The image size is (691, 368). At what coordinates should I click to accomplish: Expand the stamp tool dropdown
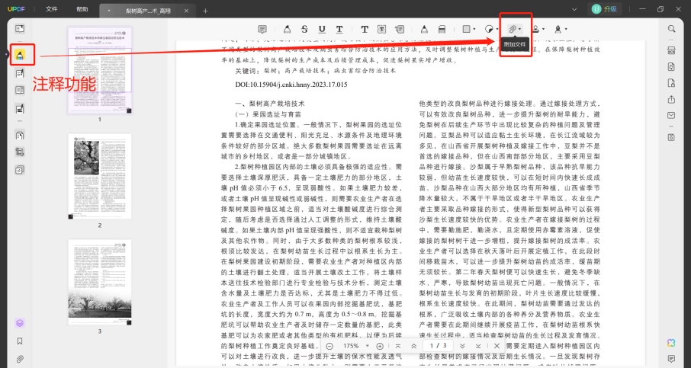(x=544, y=29)
